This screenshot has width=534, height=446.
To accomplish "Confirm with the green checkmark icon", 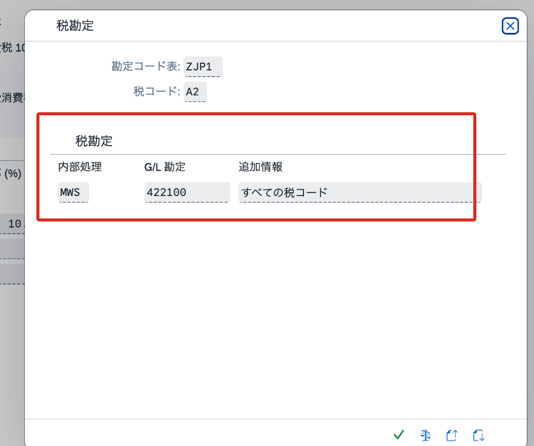I will click(399, 434).
